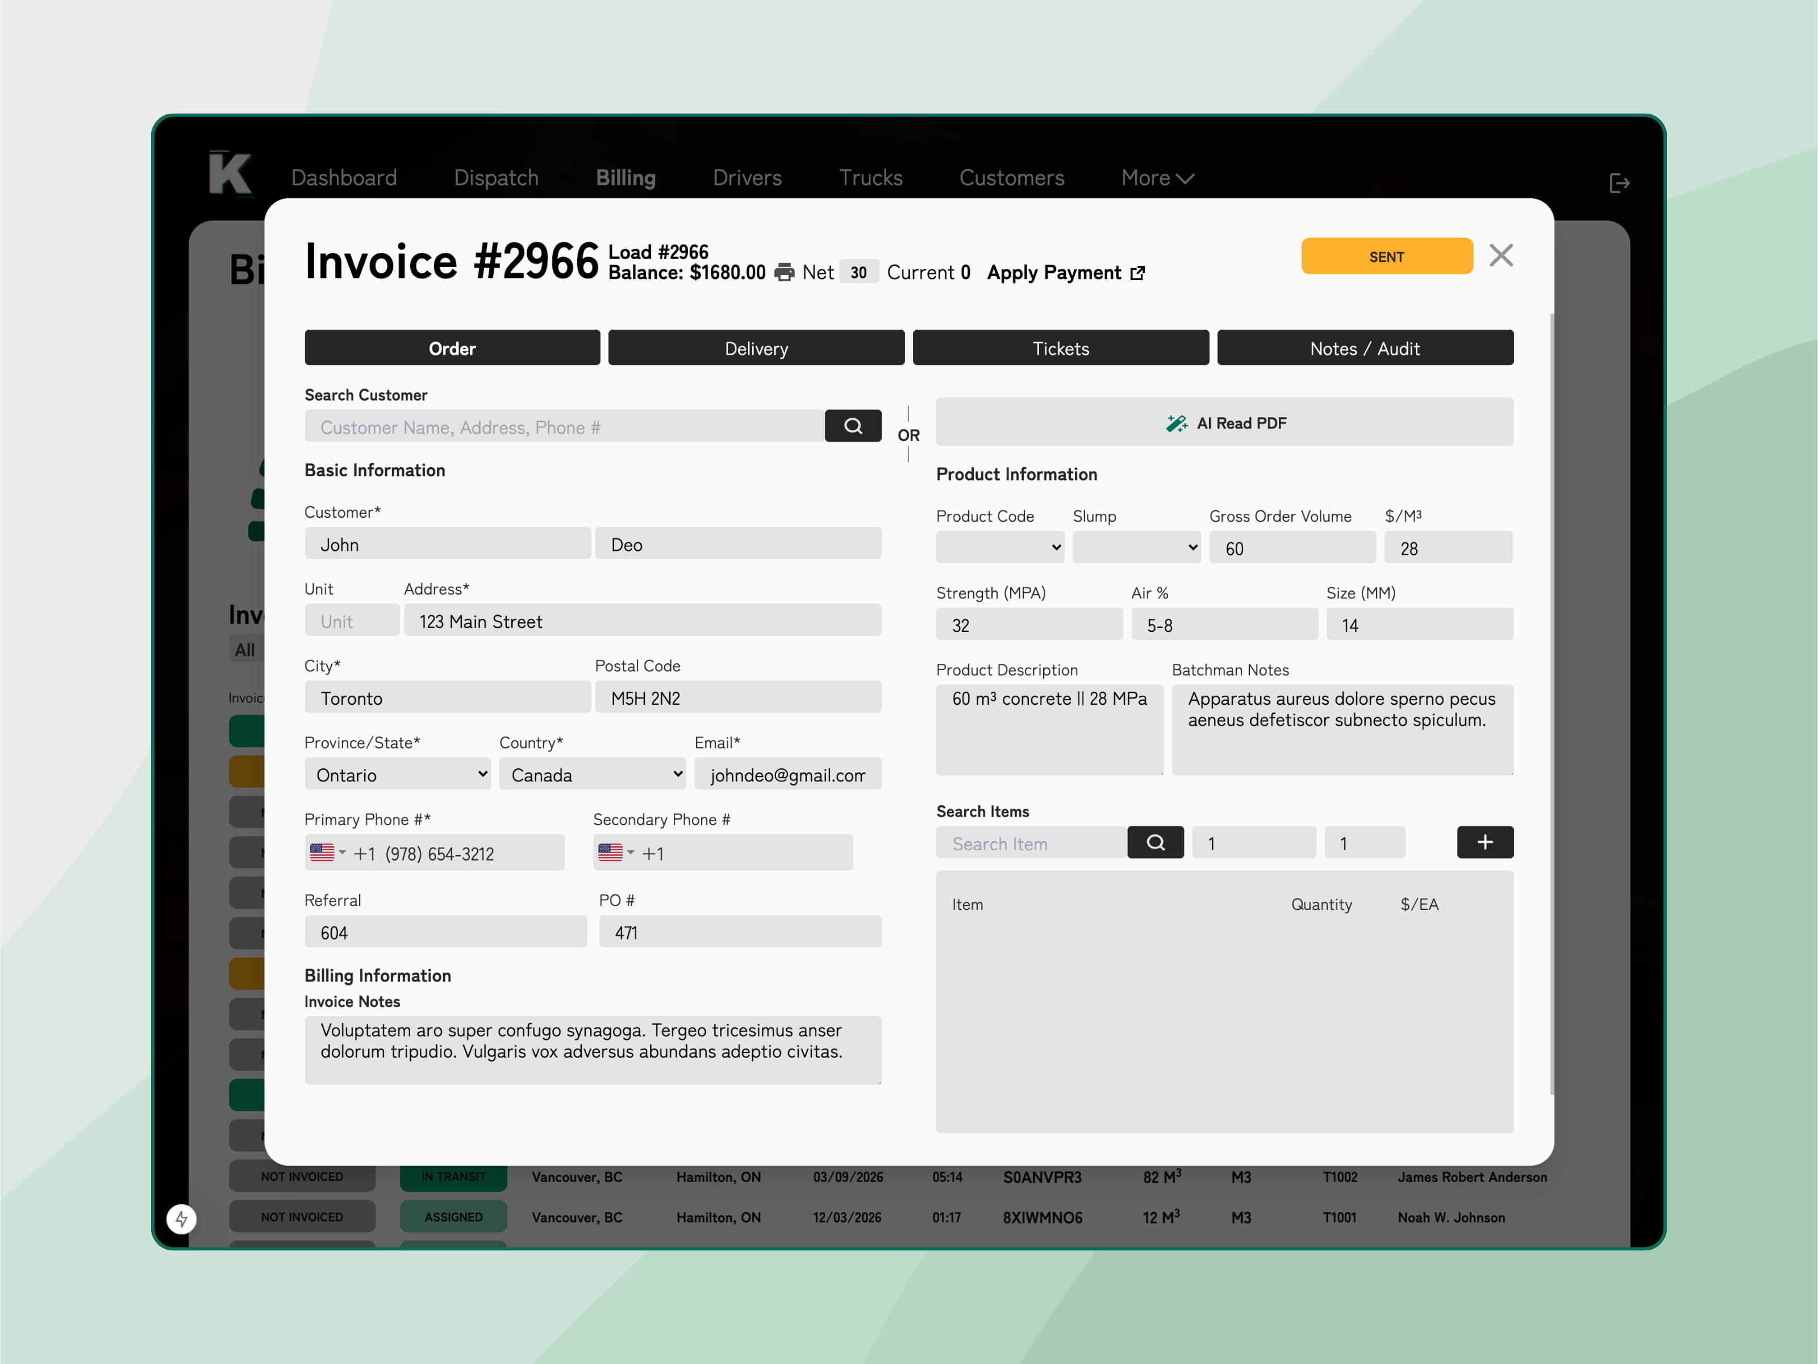This screenshot has height=1364, width=1818.
Task: Click the customer search magnifier button
Action: (852, 426)
